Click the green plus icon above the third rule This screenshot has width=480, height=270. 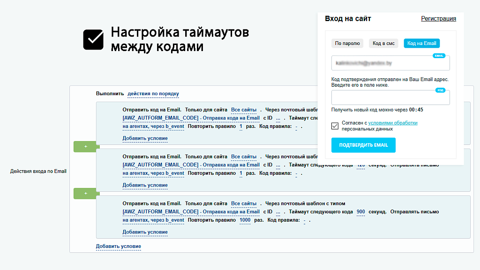[85, 193]
